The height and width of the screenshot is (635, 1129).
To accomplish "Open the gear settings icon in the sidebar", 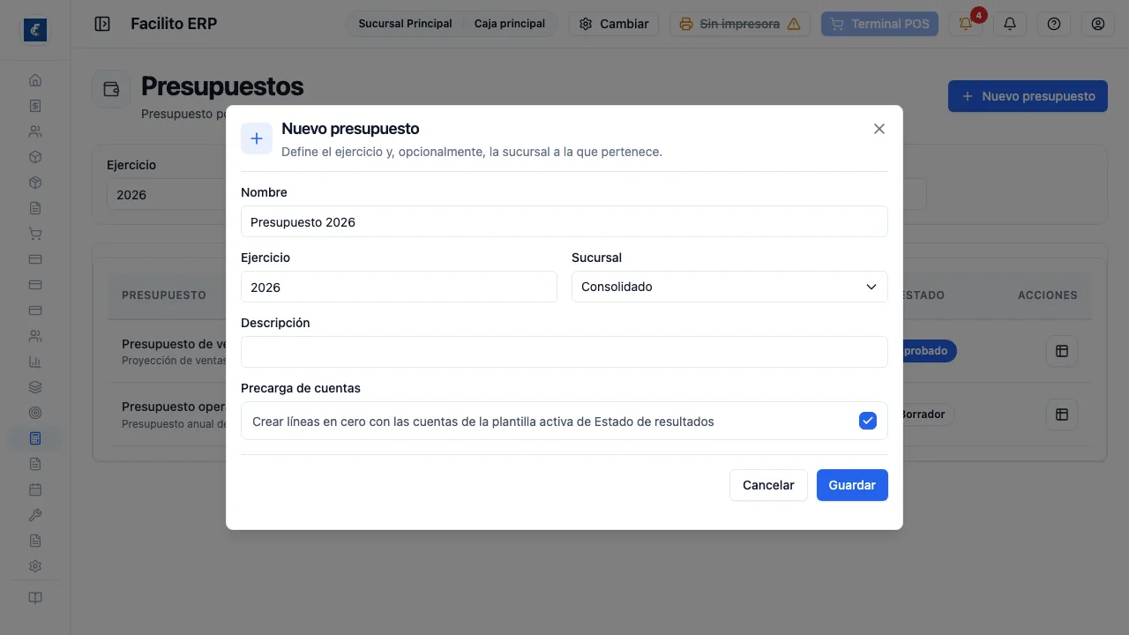I will click(35, 566).
